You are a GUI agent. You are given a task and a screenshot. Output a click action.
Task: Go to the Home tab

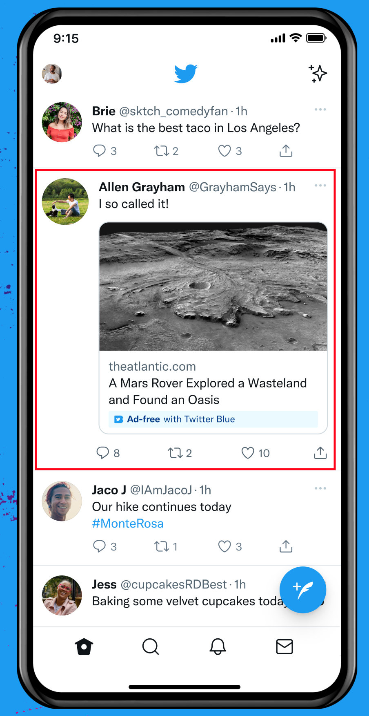click(x=84, y=647)
